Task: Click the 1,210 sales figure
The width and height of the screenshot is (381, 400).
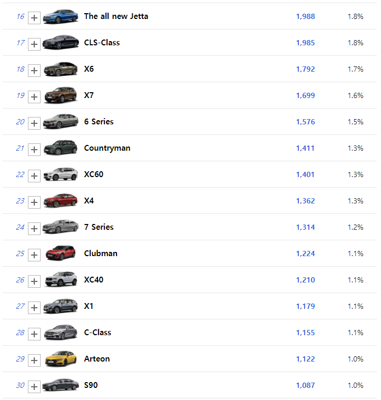Action: [306, 280]
